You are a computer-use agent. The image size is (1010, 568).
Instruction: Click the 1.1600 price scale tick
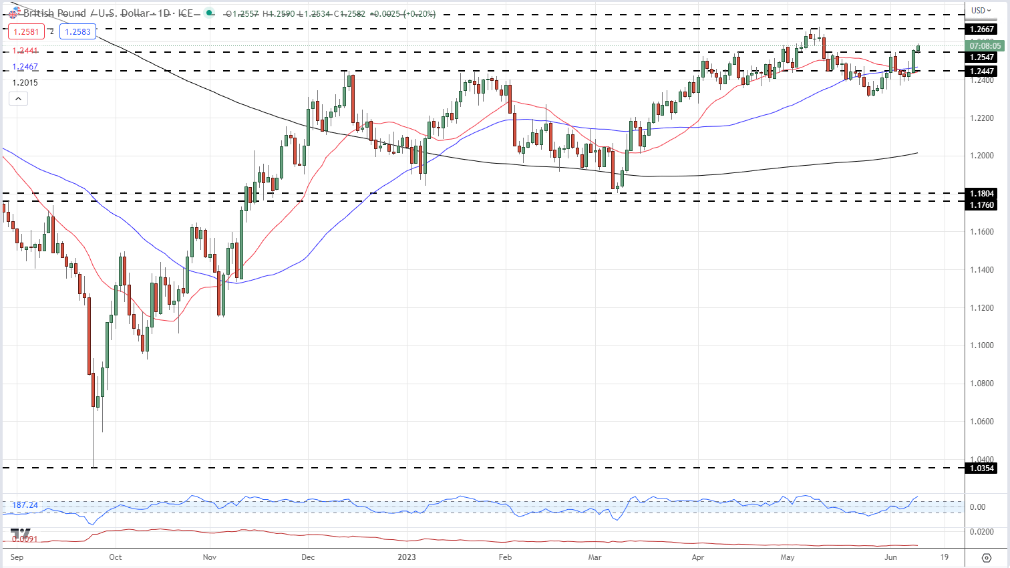tap(981, 232)
